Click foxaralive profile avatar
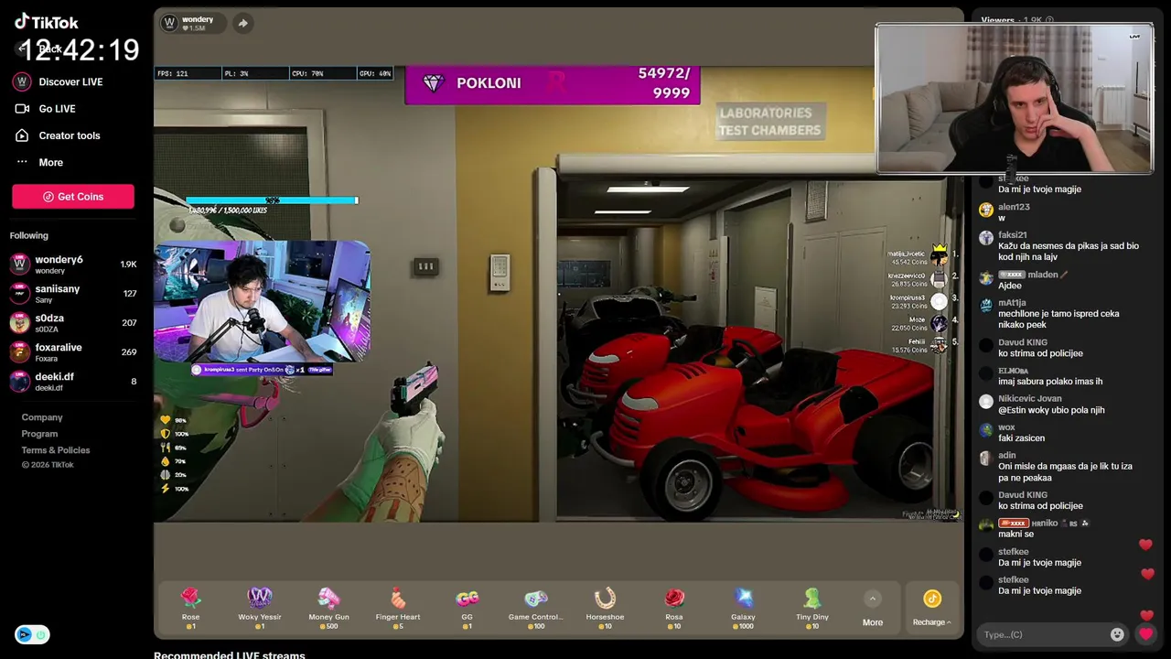This screenshot has height=659, width=1171. click(x=19, y=352)
